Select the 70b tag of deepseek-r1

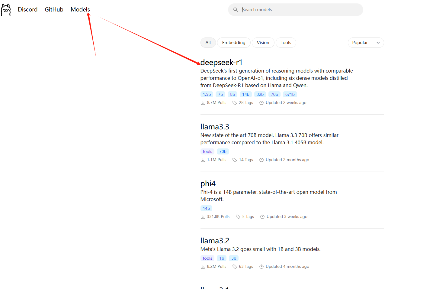click(274, 94)
